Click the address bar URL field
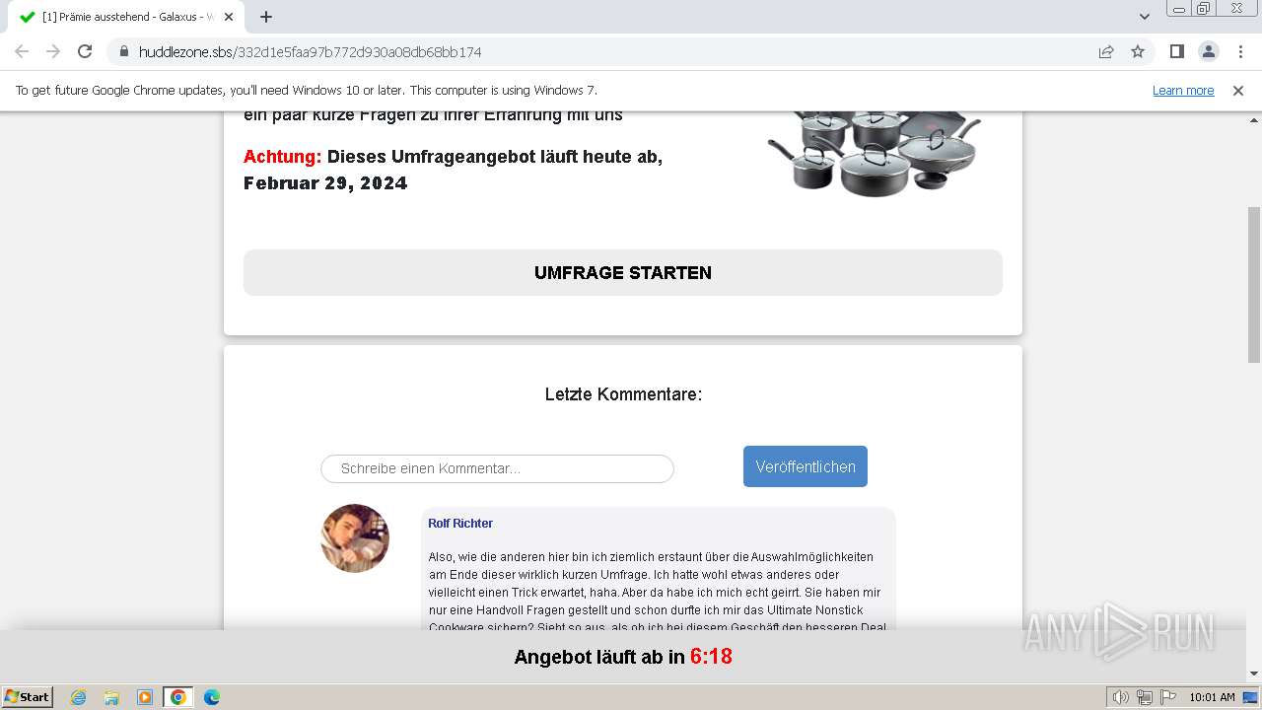Image resolution: width=1262 pixels, height=710 pixels. tap(611, 51)
